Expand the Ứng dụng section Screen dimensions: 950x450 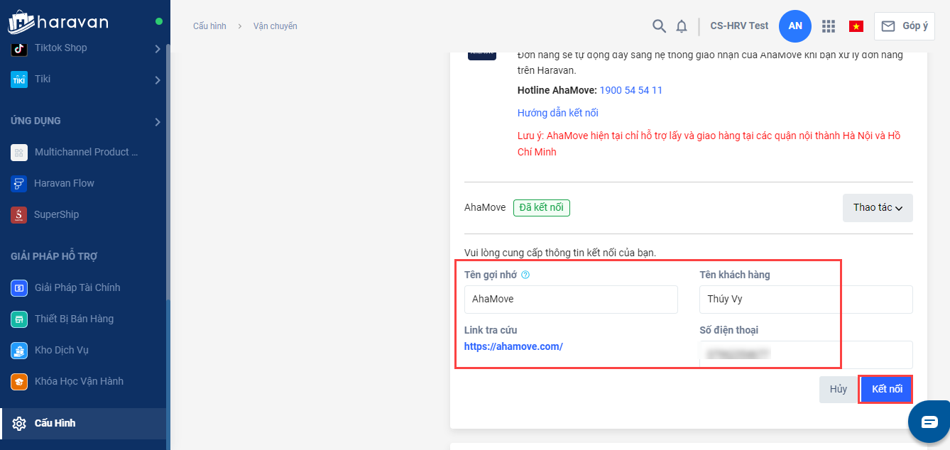coord(158,121)
